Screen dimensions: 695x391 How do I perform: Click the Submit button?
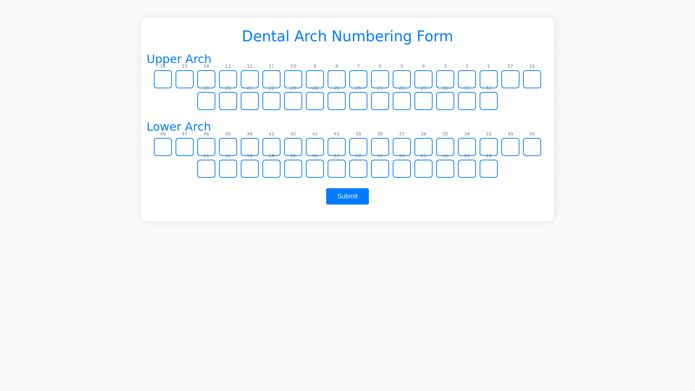point(347,196)
